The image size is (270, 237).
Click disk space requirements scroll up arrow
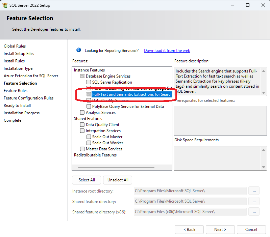coord(264,150)
